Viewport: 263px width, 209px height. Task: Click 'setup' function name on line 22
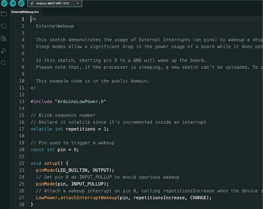coord(51,163)
